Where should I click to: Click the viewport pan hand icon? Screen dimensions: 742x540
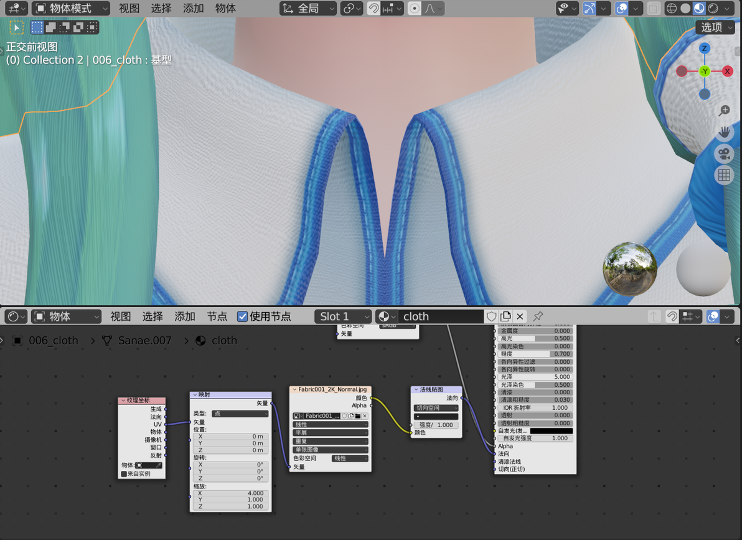click(x=724, y=132)
